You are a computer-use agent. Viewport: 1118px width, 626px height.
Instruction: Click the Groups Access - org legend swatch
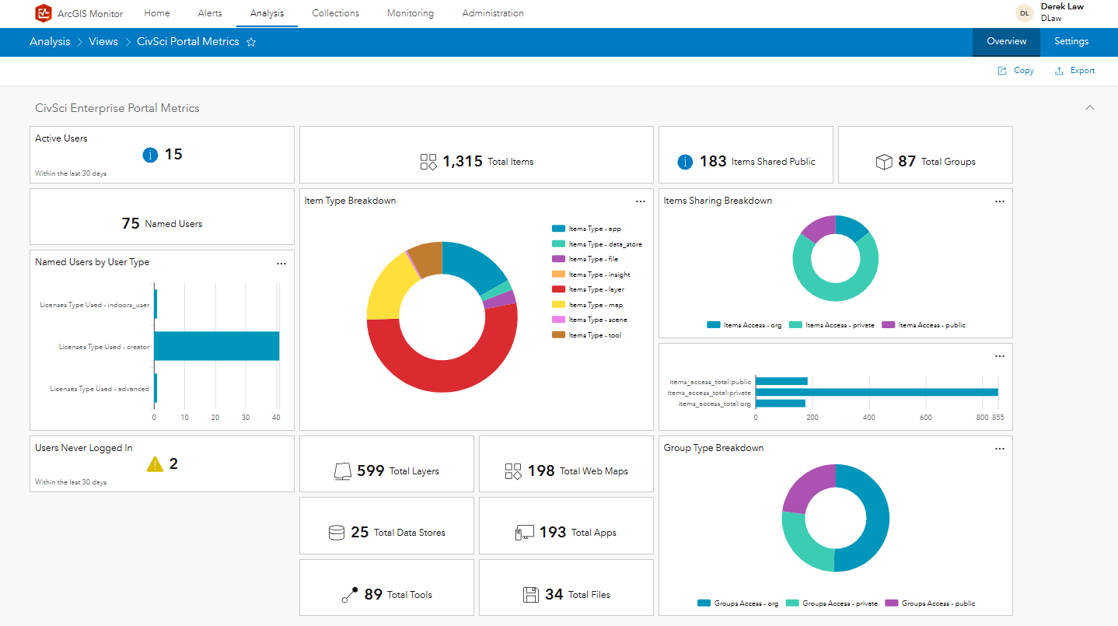click(704, 603)
